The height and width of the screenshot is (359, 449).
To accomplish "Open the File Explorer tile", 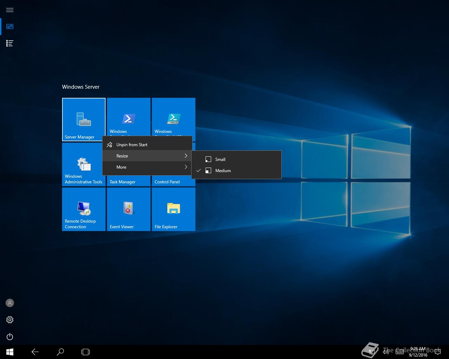I will (x=174, y=209).
